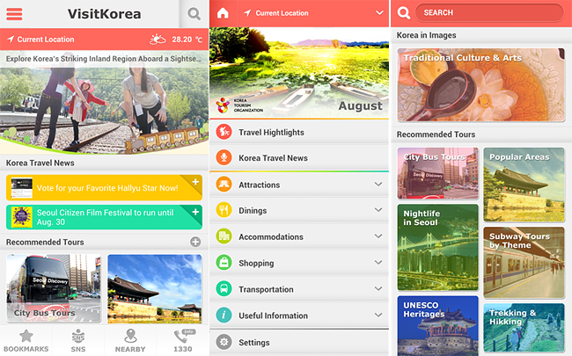Select Attractions menu label
The image size is (572, 356).
click(259, 185)
